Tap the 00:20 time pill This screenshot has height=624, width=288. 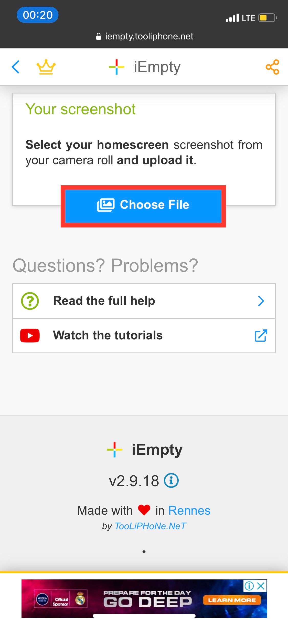[x=37, y=15]
